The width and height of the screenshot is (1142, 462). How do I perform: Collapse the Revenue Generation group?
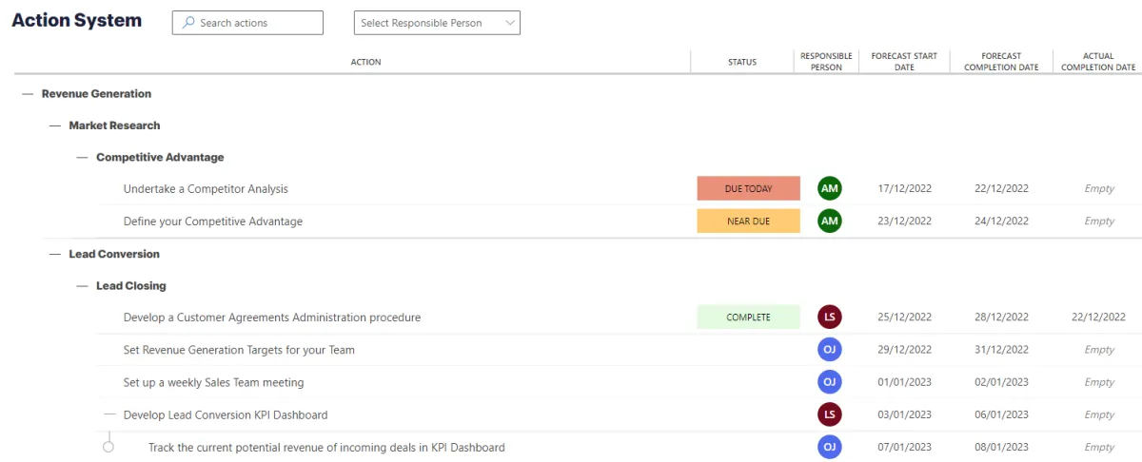point(28,94)
